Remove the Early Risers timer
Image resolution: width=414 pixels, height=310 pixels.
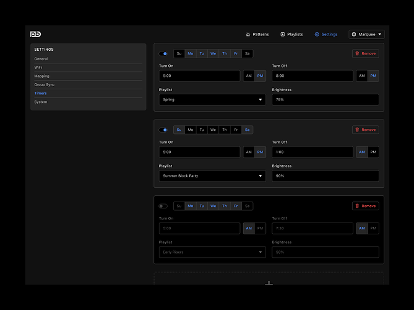(365, 206)
